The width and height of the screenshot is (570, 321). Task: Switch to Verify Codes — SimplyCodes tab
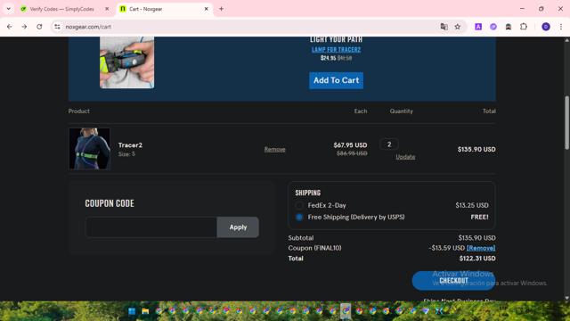pos(61,9)
